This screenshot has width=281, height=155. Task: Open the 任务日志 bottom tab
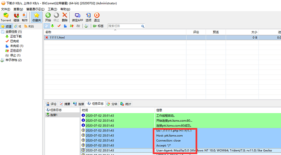95,103
